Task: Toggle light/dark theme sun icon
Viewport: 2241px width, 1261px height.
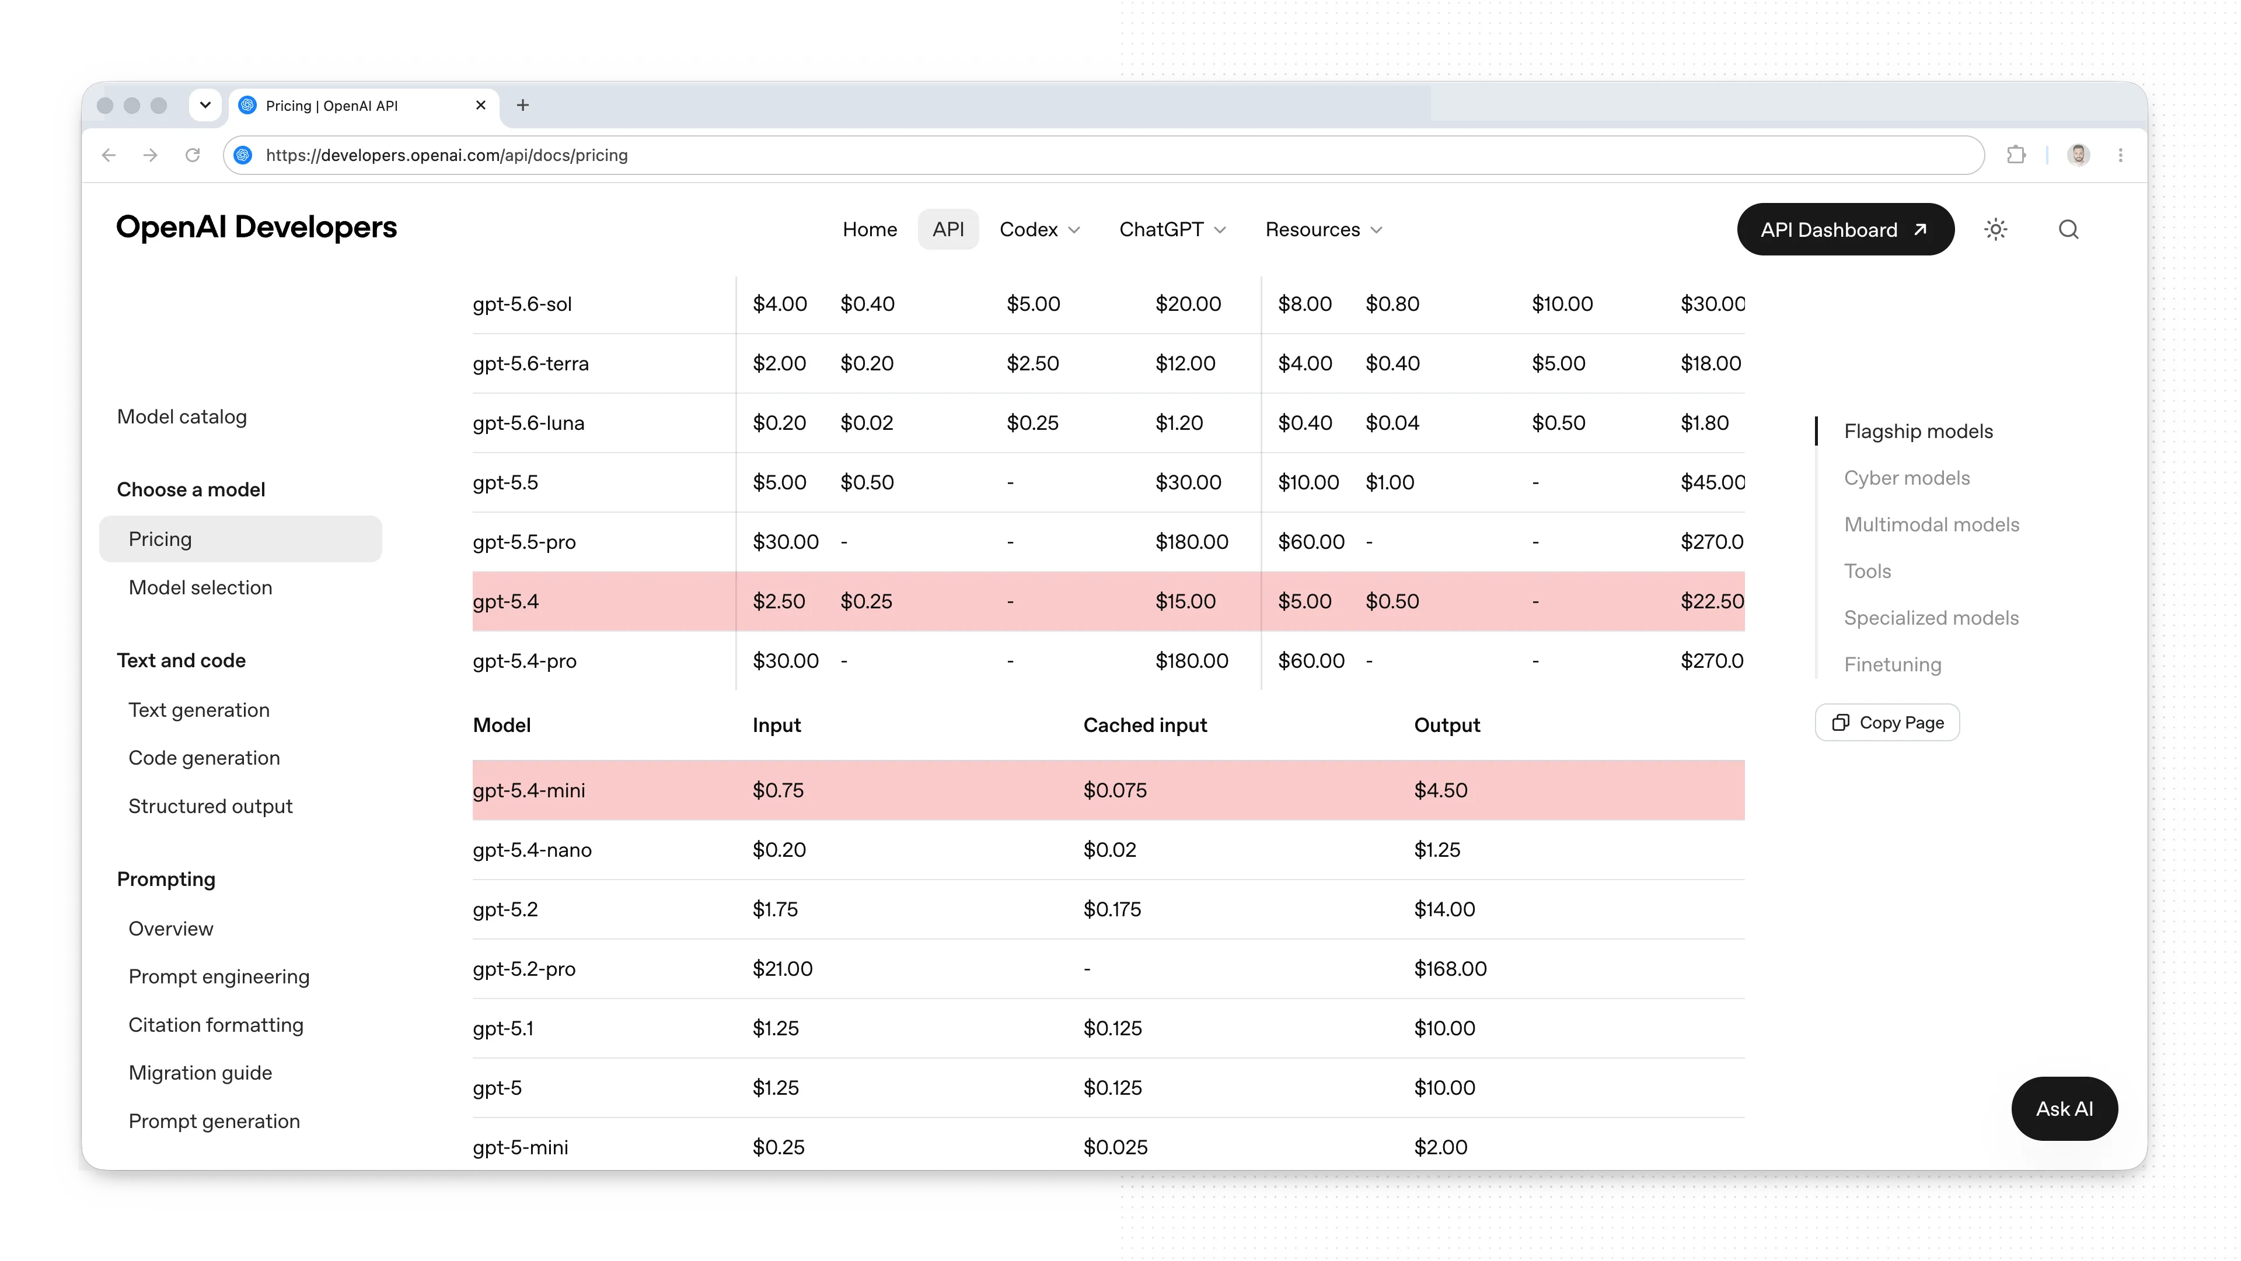Action: pos(1996,230)
